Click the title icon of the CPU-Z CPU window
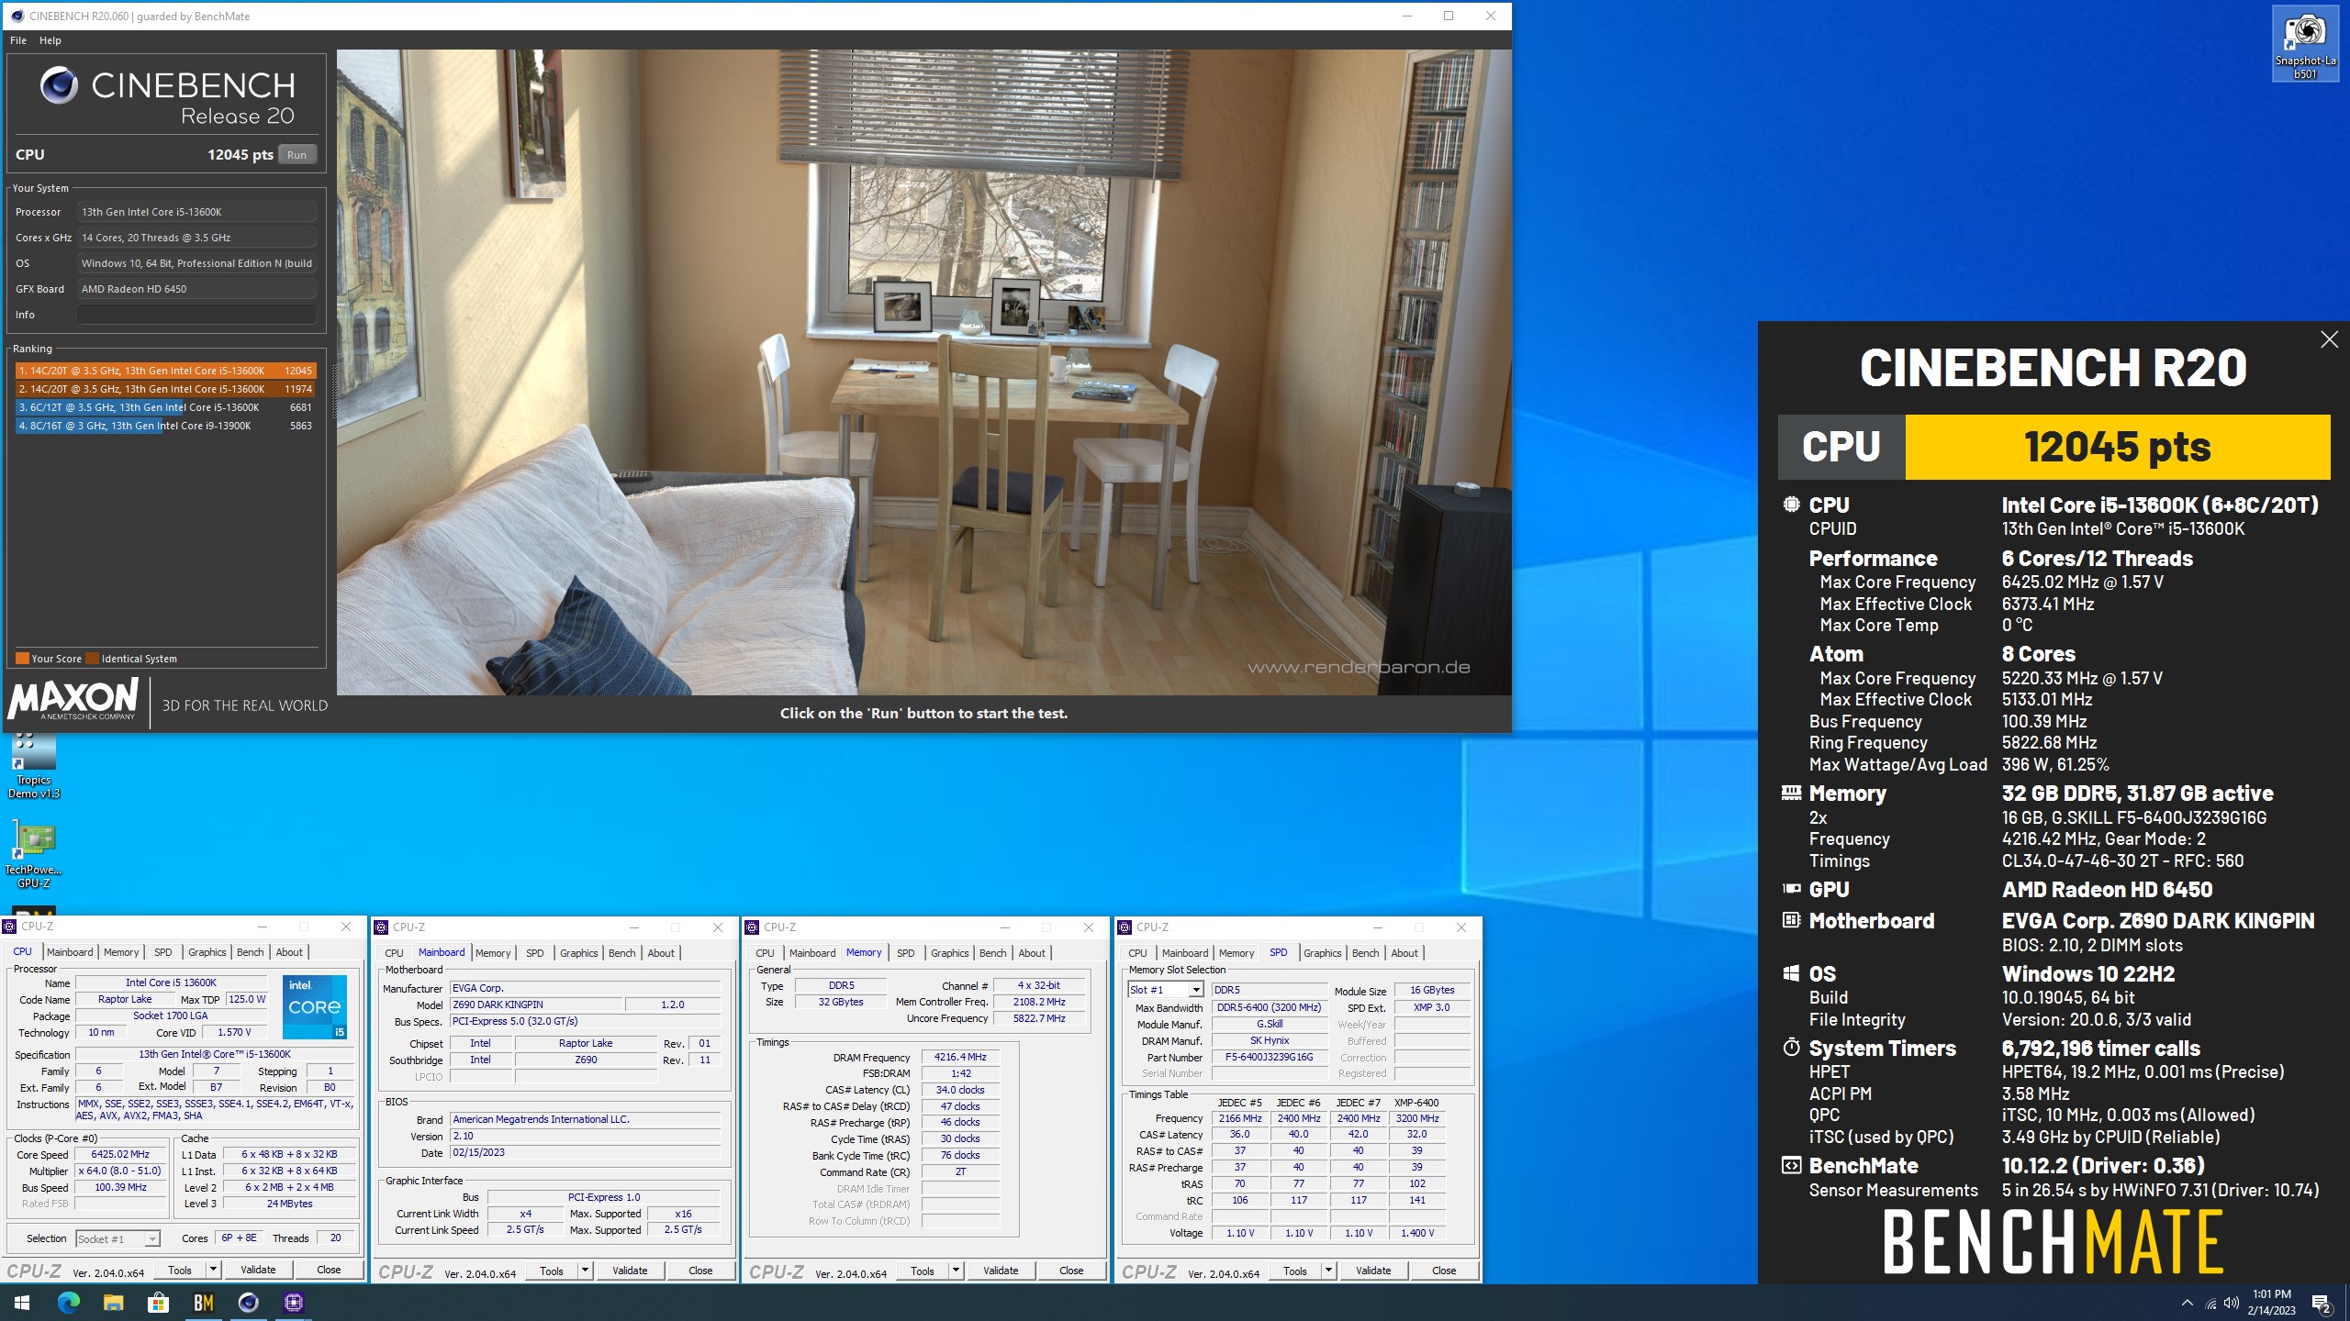 click(9, 927)
